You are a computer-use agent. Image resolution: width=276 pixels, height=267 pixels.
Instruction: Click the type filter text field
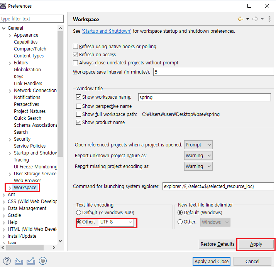tap(32, 18)
